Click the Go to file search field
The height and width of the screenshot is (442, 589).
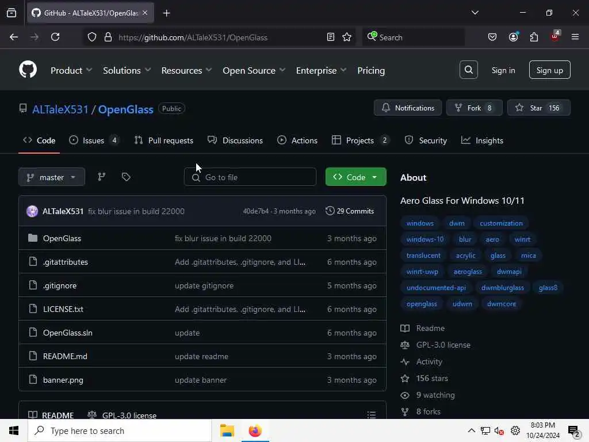tap(250, 177)
